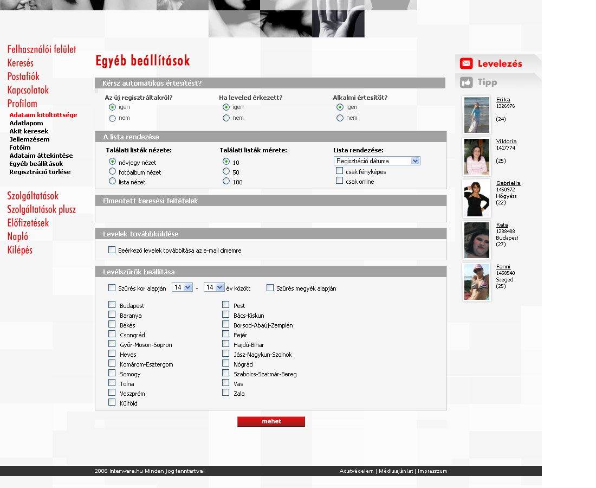Open Médiaajánlat footer link
Screen dimensions: 596x488
396,471
